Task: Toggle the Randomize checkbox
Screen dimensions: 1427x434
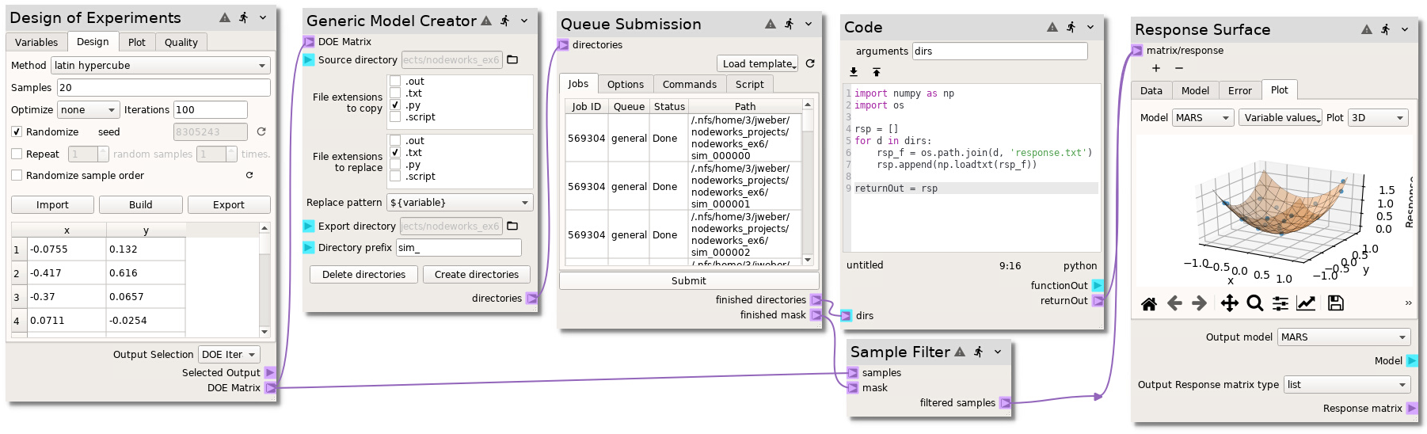Action: pos(17,132)
